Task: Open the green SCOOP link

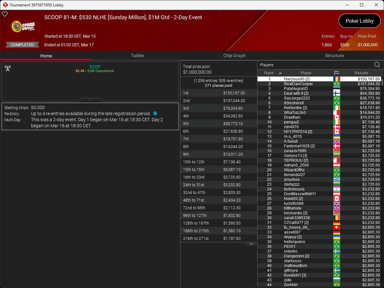Action: 95,66
